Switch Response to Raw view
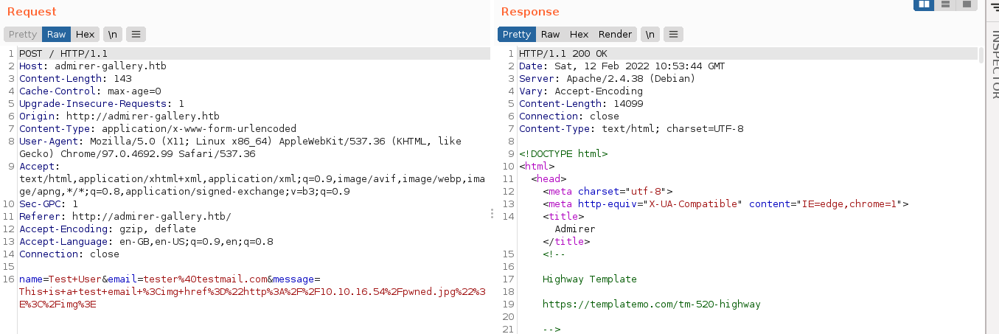 pyautogui.click(x=550, y=35)
